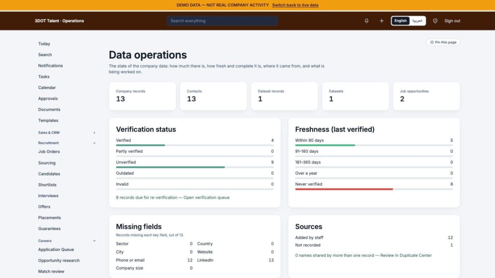Click the Country missing field row
The height and width of the screenshot is (278, 495).
[235, 244]
